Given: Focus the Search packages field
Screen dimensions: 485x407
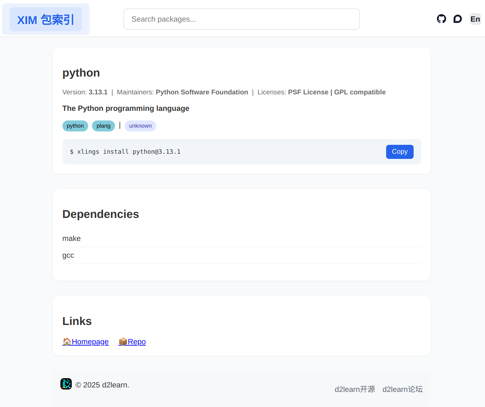Looking at the screenshot, I should (x=242, y=19).
